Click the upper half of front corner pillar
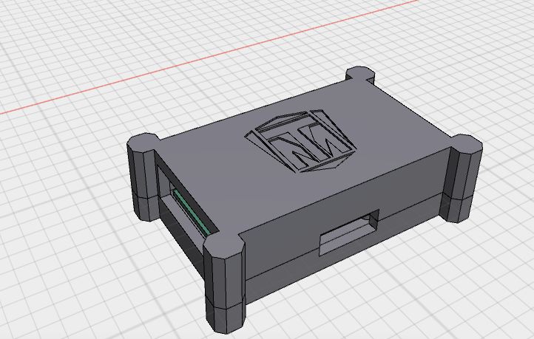Screen dimensions: 534x339 click(x=223, y=270)
